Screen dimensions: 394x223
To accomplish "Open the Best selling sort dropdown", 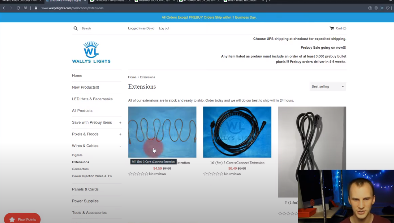I will click(328, 86).
